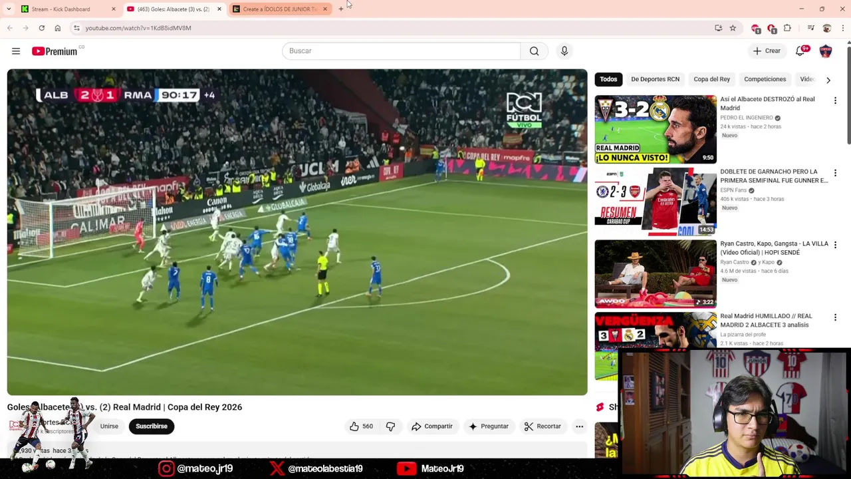This screenshot has width=851, height=479.
Task: Open PEDRO EL INGENIERO channel link
Action: coord(746,118)
